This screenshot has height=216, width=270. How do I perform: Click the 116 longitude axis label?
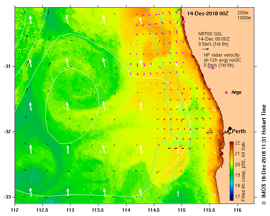[237, 210]
